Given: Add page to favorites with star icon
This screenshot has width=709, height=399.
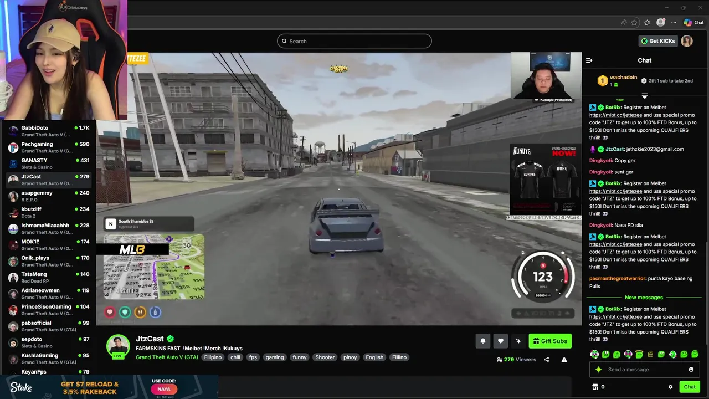Looking at the screenshot, I should (x=634, y=23).
